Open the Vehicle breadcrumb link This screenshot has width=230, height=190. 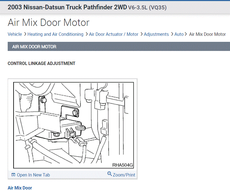(15, 34)
